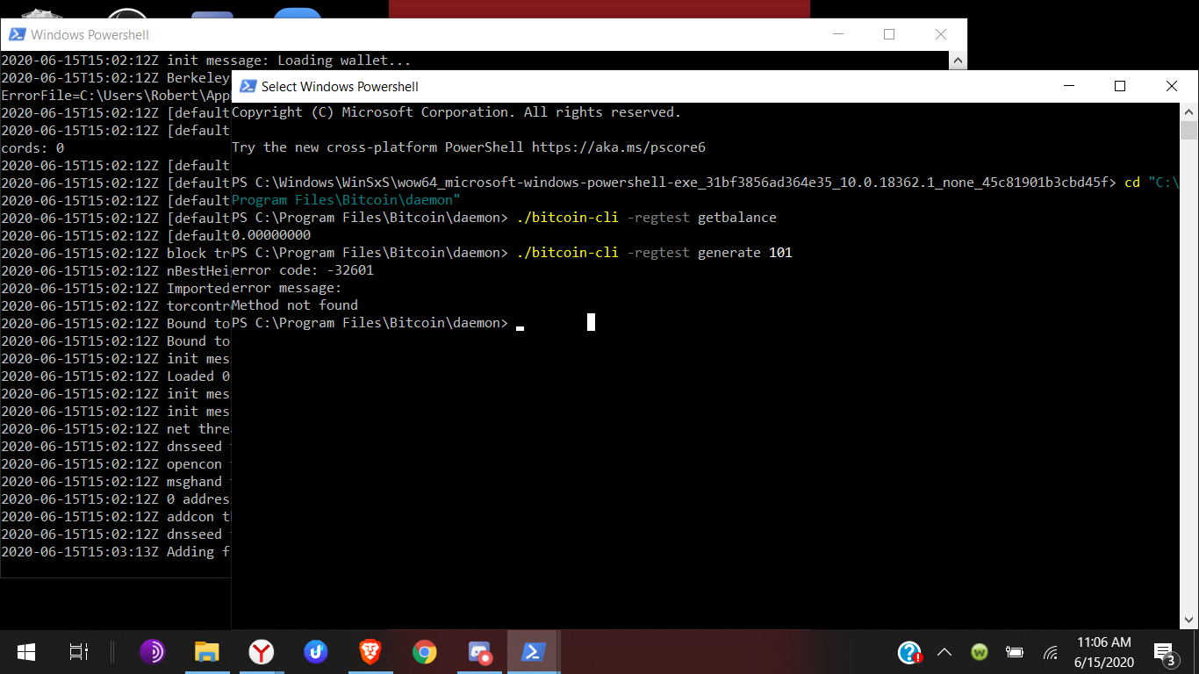
Task: Minimize the Select Windows Powershell window
Action: [x=1068, y=86]
